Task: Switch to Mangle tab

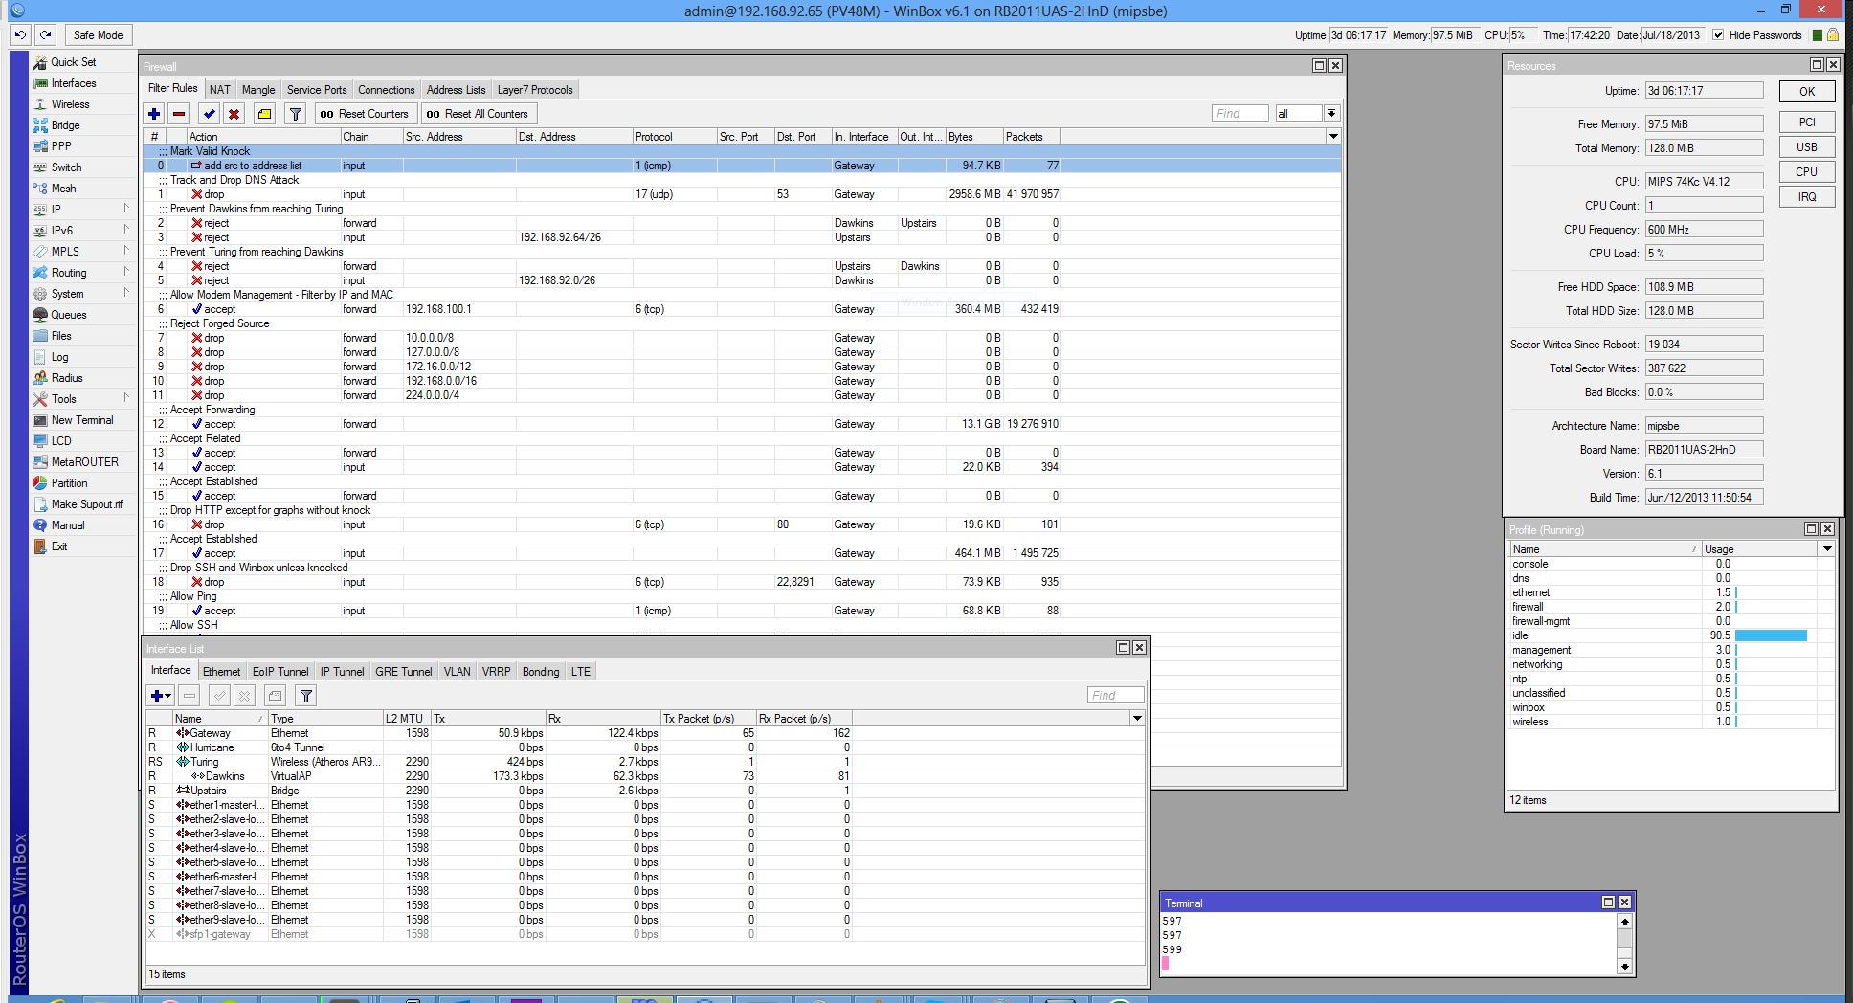Action: (x=258, y=90)
